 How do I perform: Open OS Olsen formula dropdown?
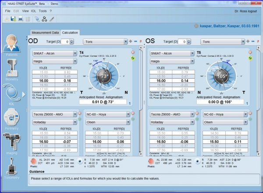[225, 122]
